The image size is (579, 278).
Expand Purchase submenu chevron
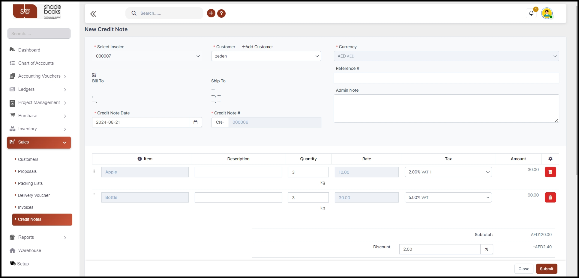[x=65, y=116]
